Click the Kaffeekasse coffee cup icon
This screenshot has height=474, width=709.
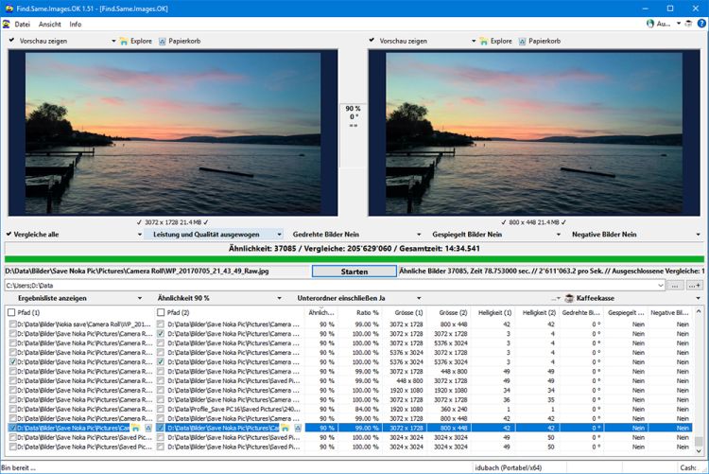pyautogui.click(x=569, y=298)
